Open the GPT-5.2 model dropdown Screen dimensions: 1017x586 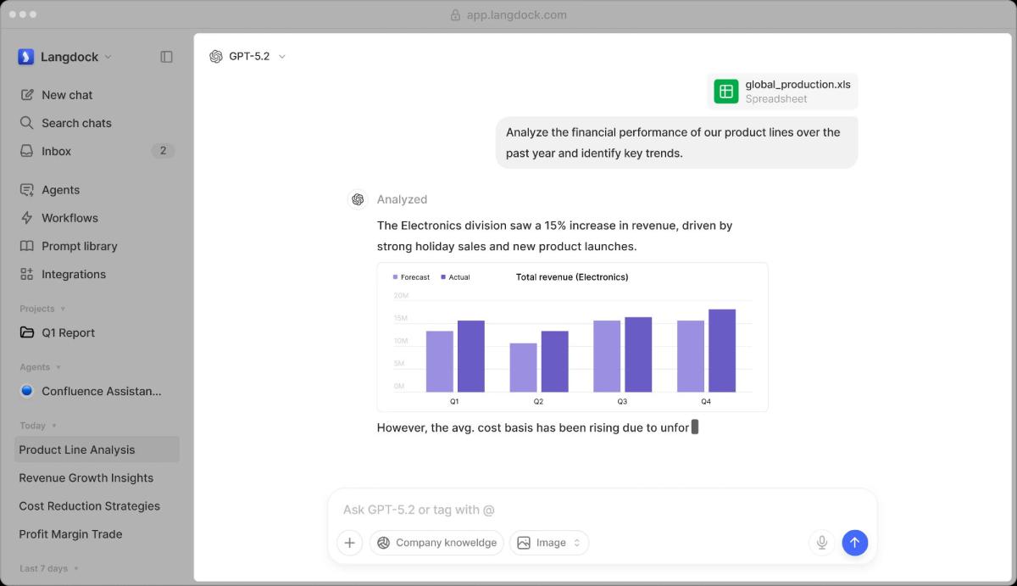click(x=247, y=56)
